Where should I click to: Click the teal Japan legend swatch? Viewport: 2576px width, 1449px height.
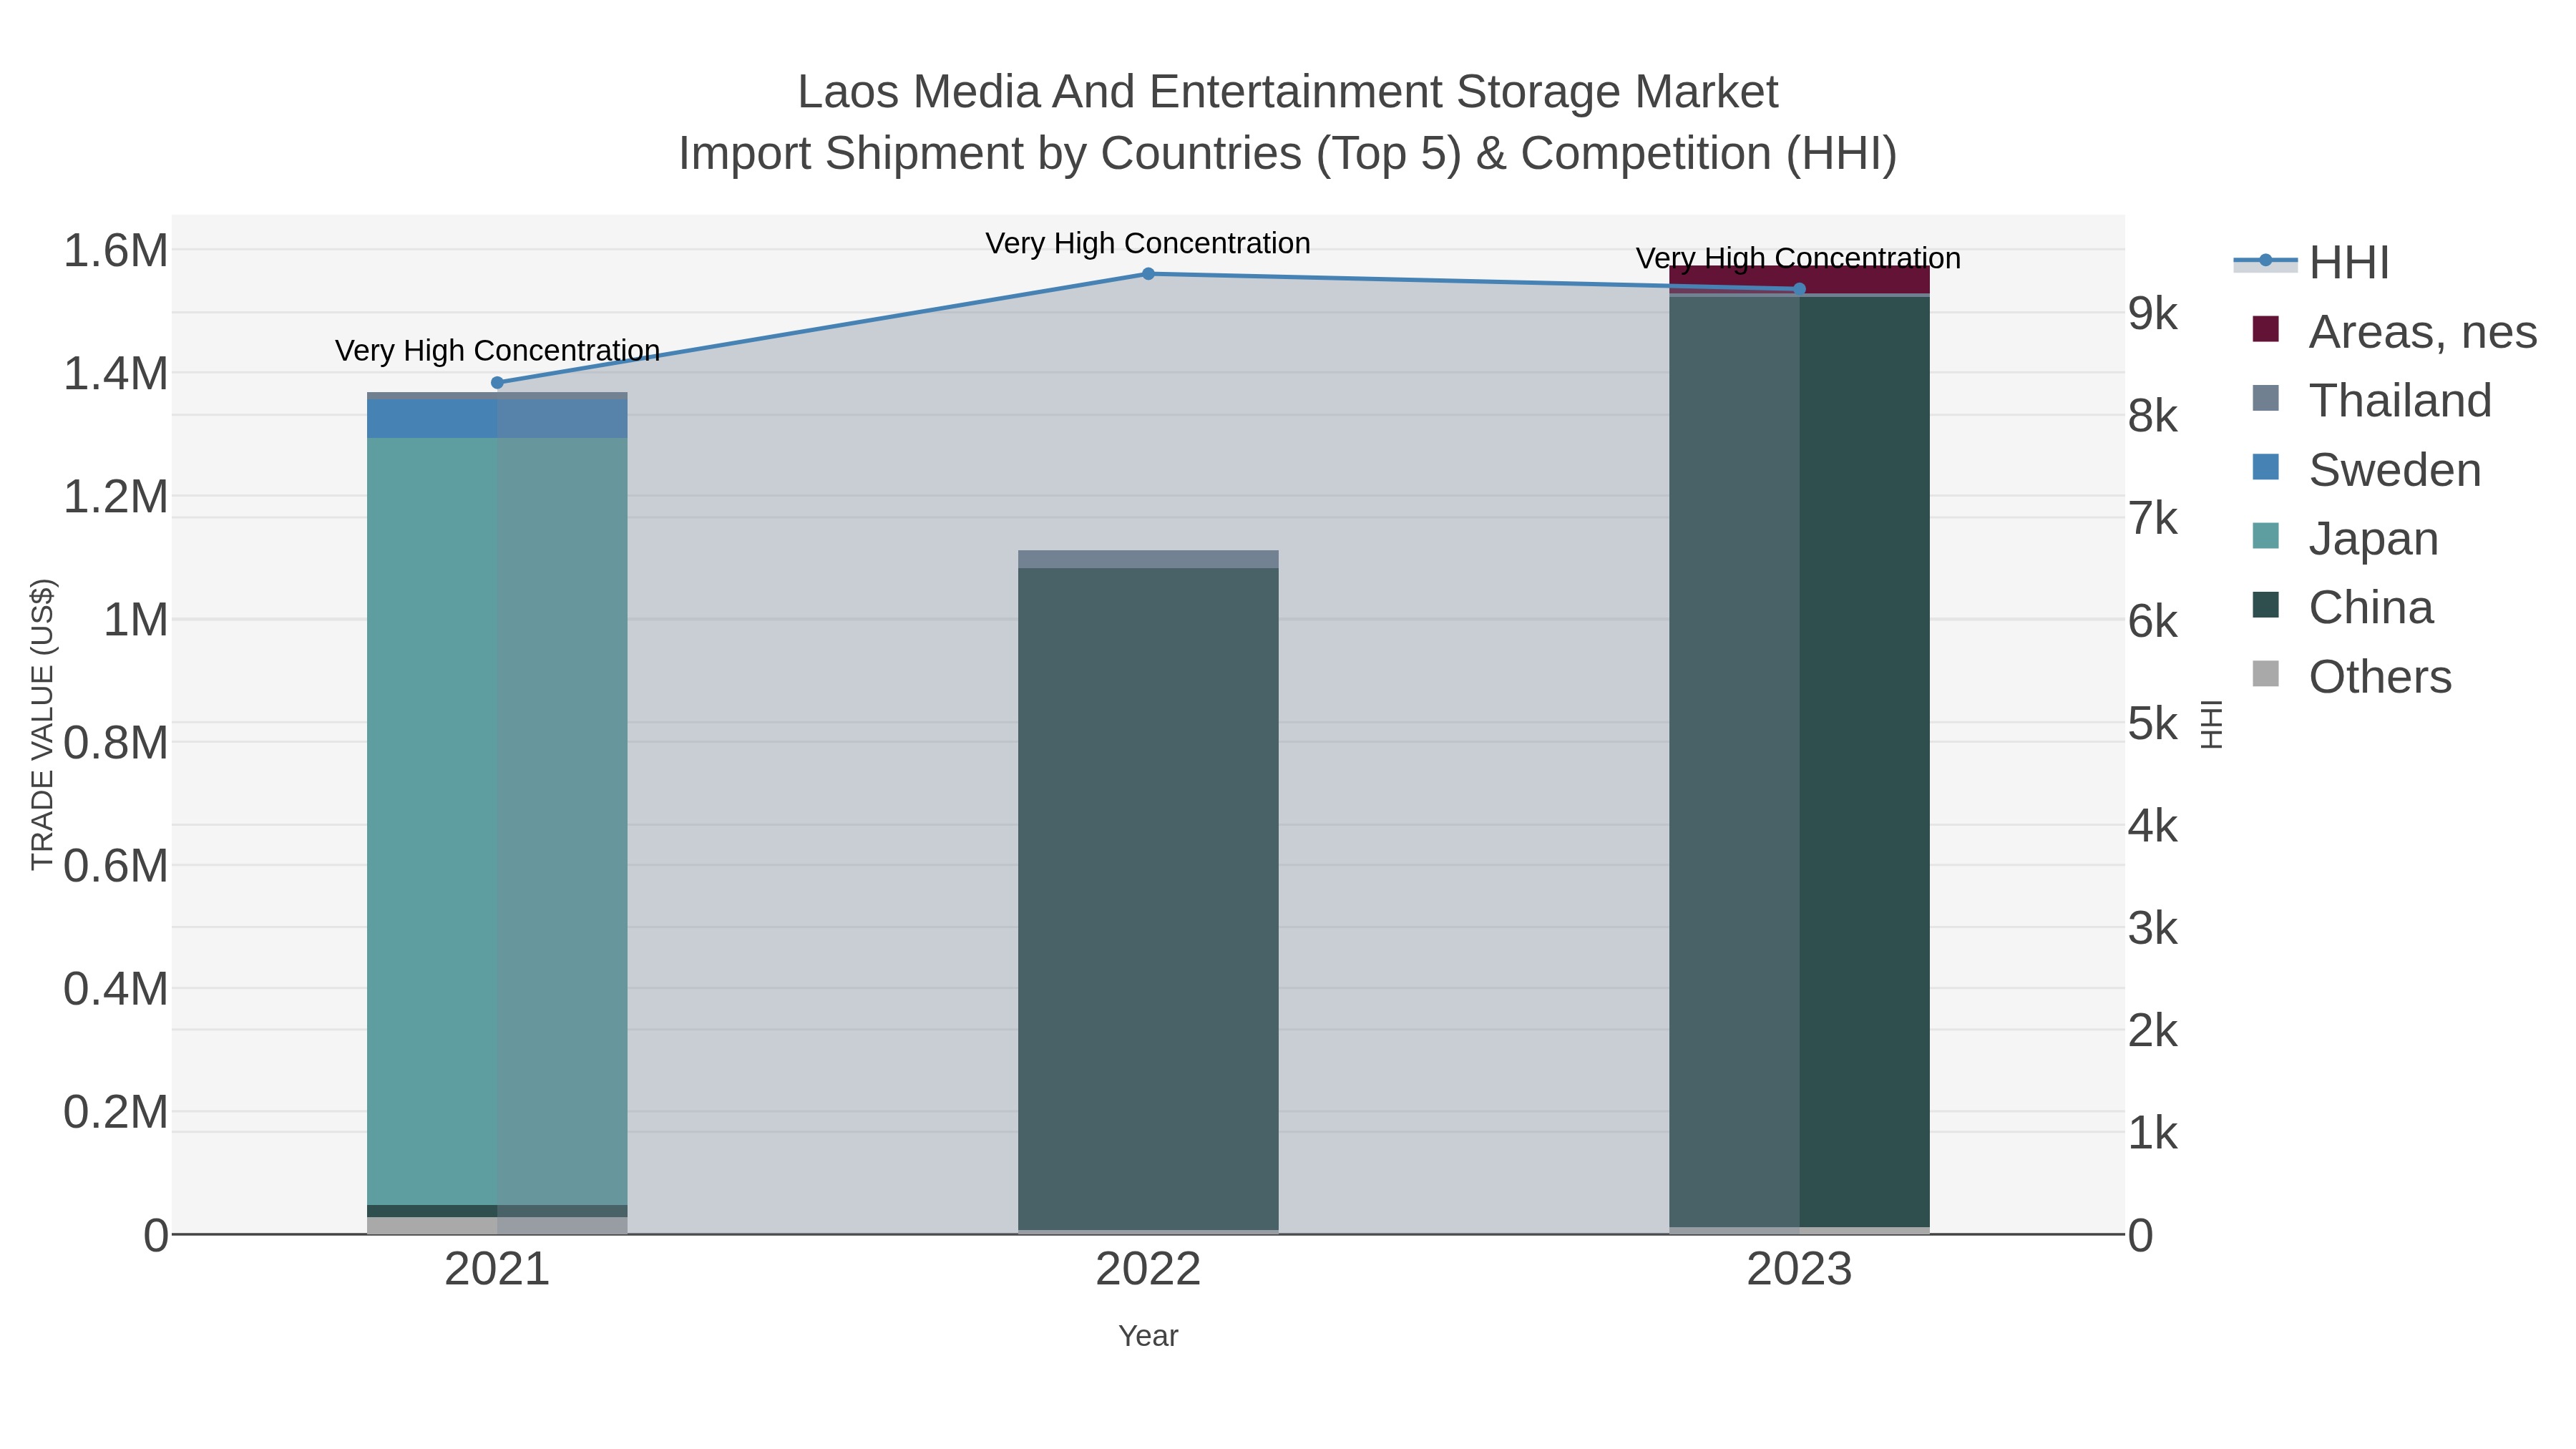(2265, 536)
